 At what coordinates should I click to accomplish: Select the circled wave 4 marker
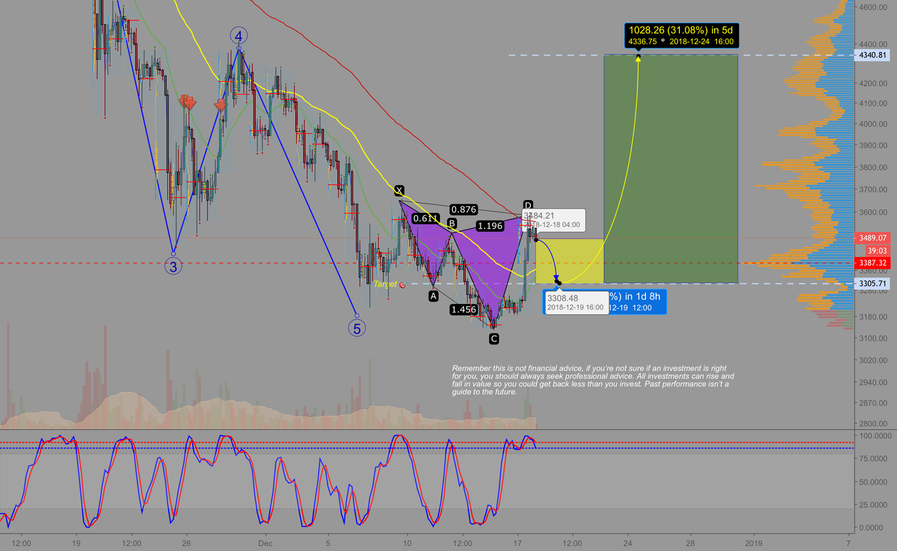click(238, 33)
